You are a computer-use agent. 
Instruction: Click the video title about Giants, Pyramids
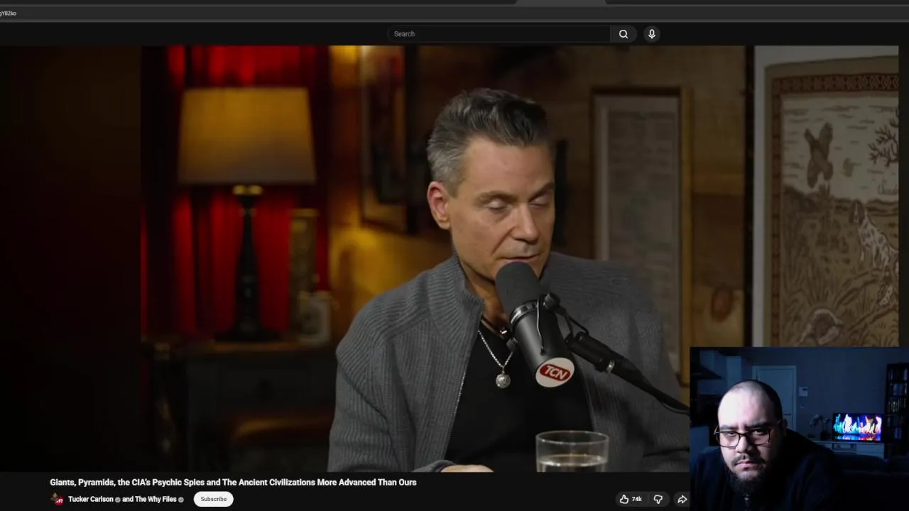233,483
